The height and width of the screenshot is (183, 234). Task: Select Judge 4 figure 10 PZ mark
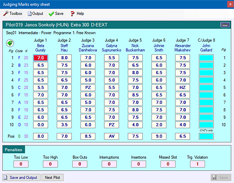pos(112,125)
